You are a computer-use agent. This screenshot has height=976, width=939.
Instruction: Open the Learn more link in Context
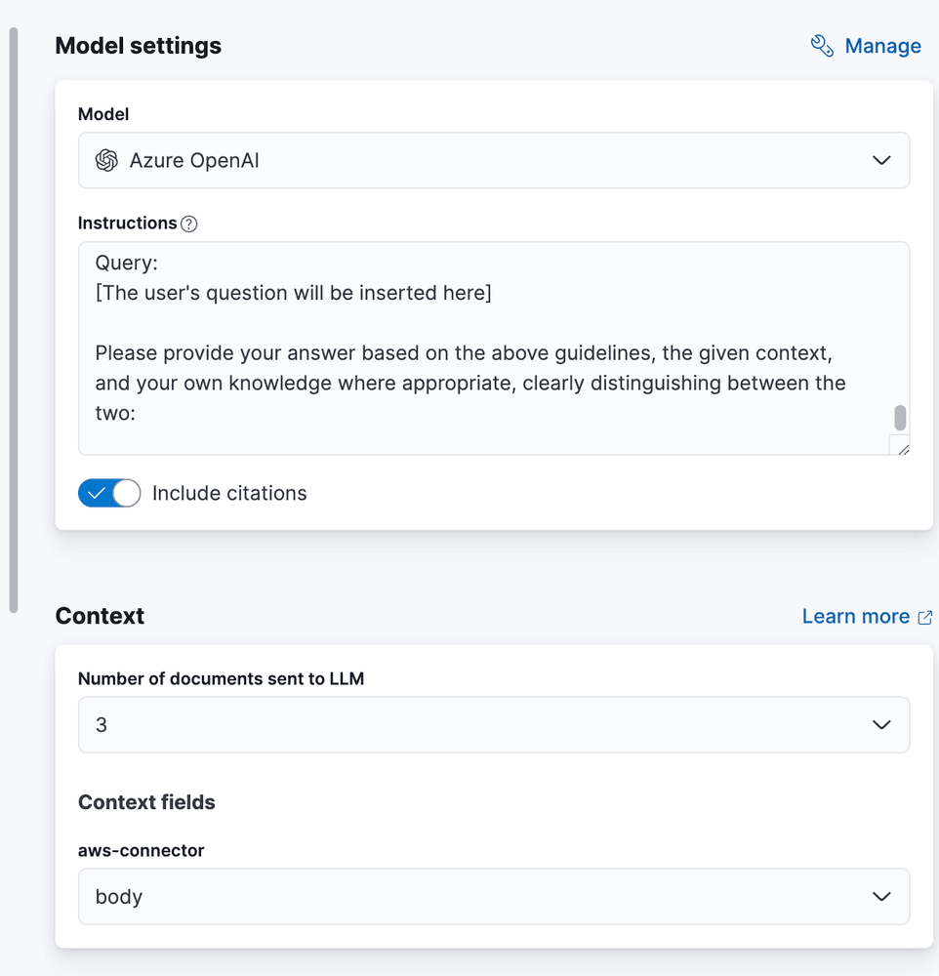[x=855, y=617]
